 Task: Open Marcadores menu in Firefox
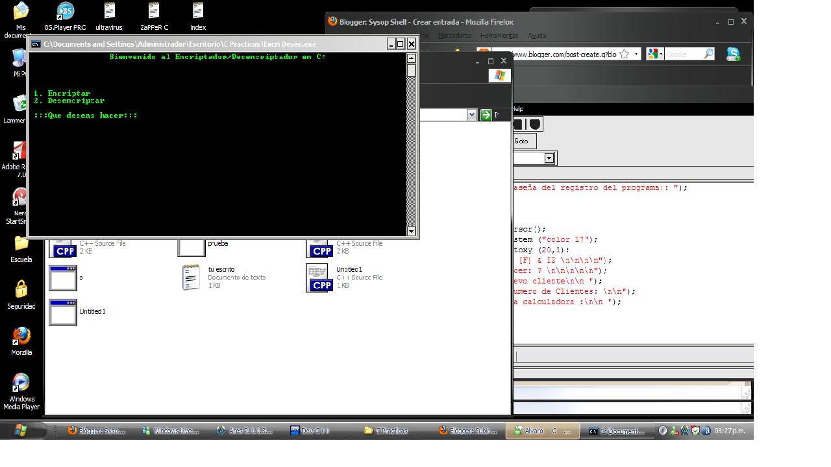coord(454,36)
